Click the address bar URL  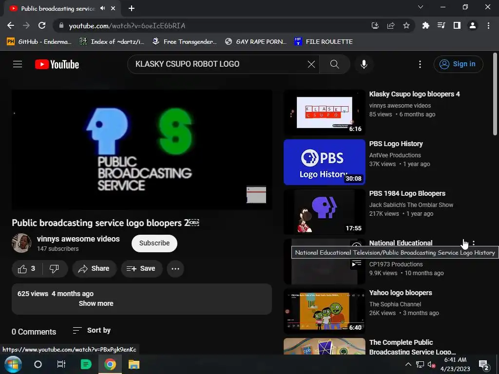(x=127, y=26)
